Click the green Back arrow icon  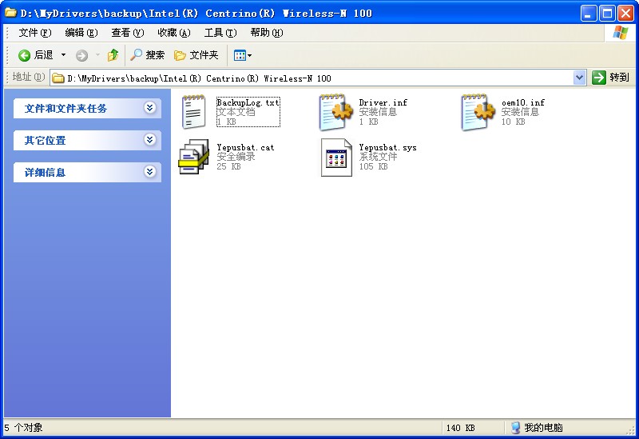pos(24,55)
